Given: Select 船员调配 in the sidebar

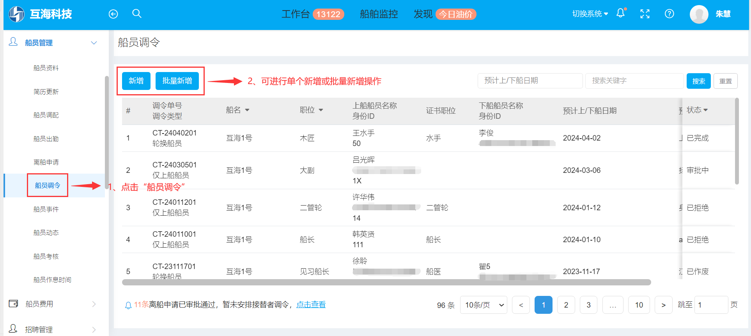Looking at the screenshot, I should click(46, 115).
